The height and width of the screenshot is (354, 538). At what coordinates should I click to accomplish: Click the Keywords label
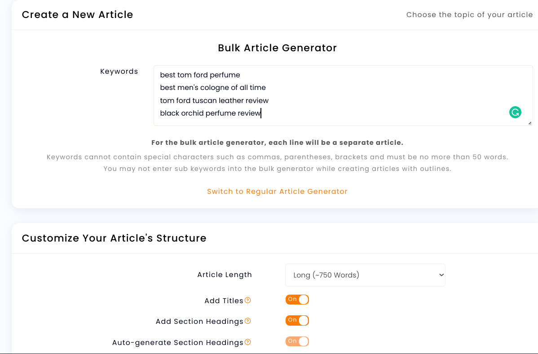click(119, 71)
